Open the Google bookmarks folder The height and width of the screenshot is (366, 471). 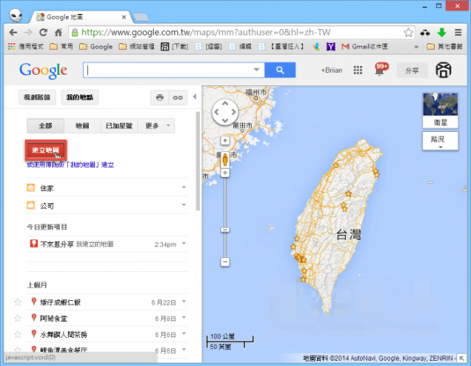pyautogui.click(x=96, y=47)
